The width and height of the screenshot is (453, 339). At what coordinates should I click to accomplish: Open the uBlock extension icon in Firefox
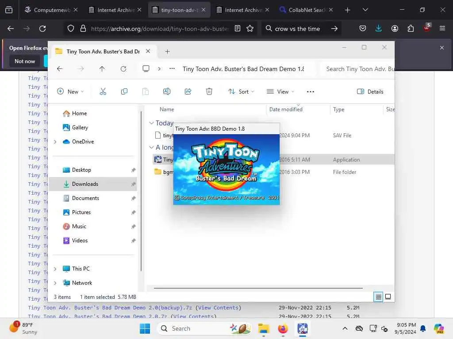click(427, 28)
